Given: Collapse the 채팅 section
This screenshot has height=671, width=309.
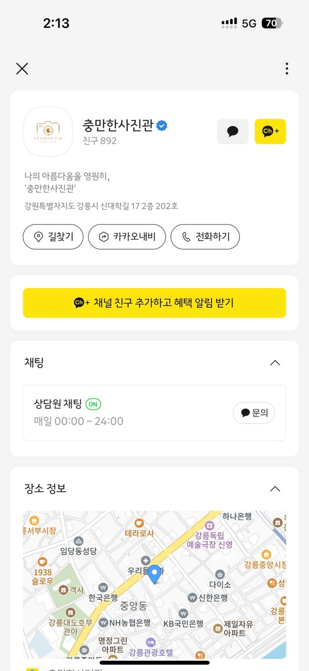Looking at the screenshot, I should pyautogui.click(x=275, y=363).
